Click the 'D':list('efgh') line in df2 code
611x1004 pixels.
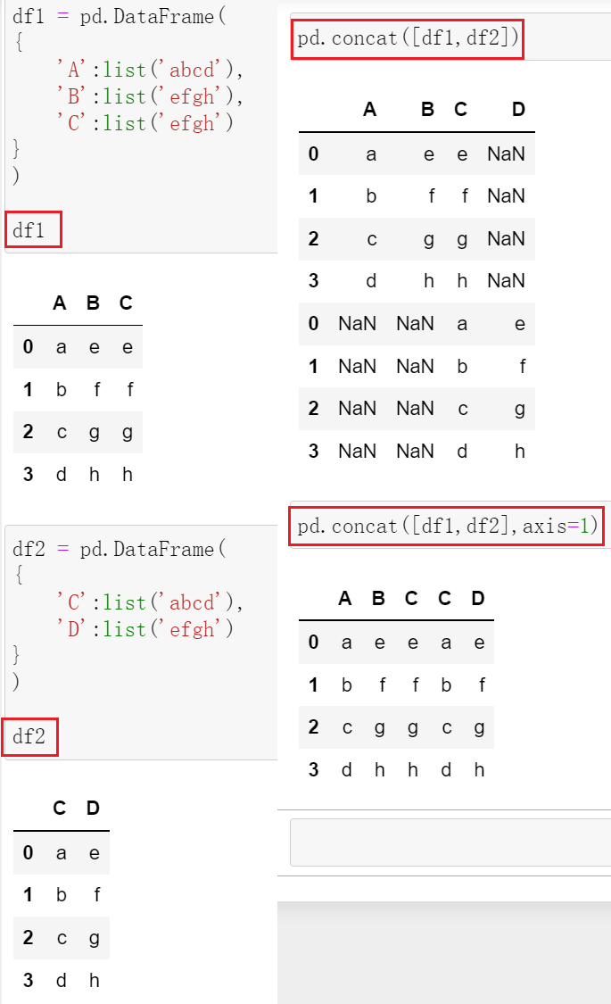click(x=144, y=629)
